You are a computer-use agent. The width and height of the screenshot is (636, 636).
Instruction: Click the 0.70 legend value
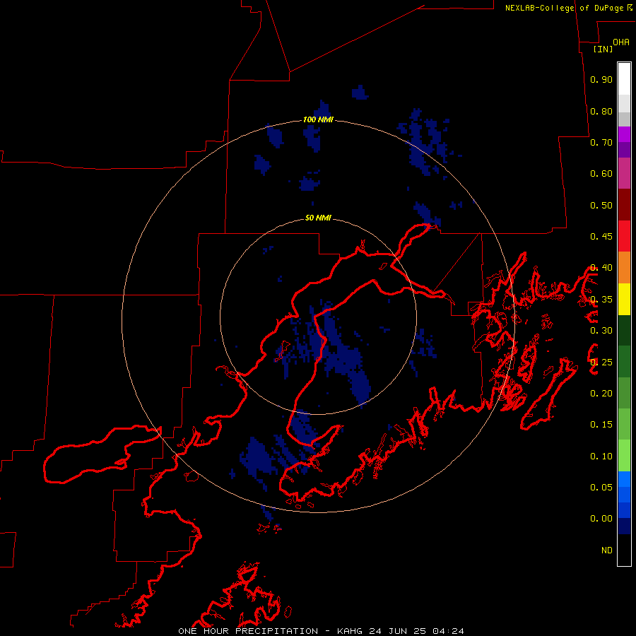pos(601,142)
